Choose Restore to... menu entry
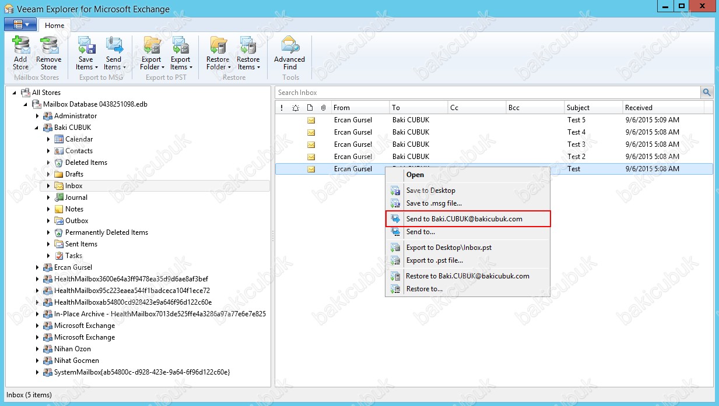Image resolution: width=719 pixels, height=406 pixels. (x=468, y=289)
